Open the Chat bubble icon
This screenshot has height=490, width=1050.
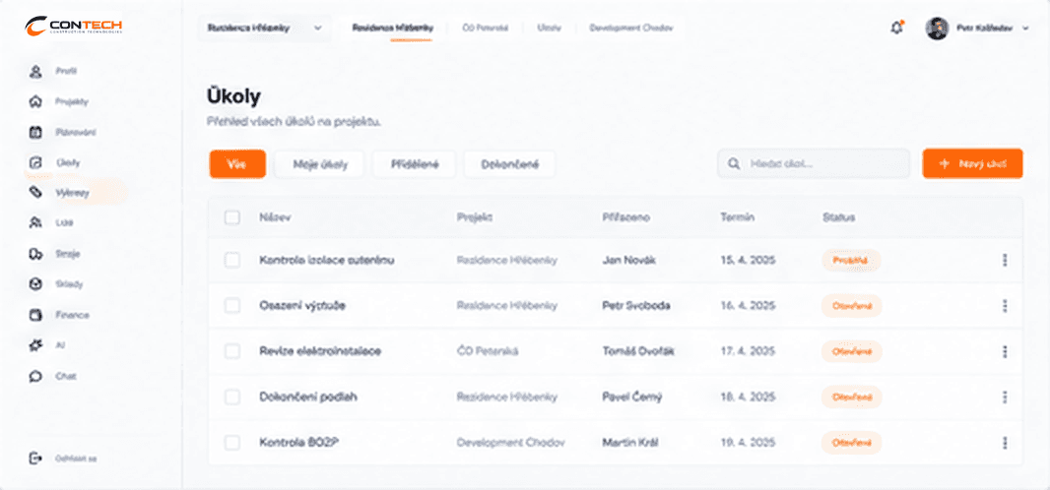pyautogui.click(x=35, y=377)
